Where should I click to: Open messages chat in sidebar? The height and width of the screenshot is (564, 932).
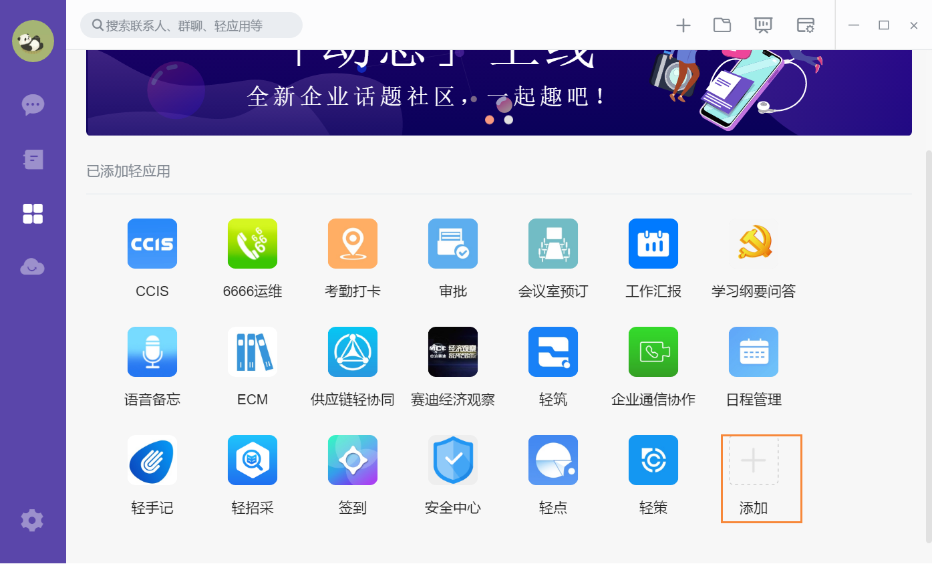[x=33, y=105]
